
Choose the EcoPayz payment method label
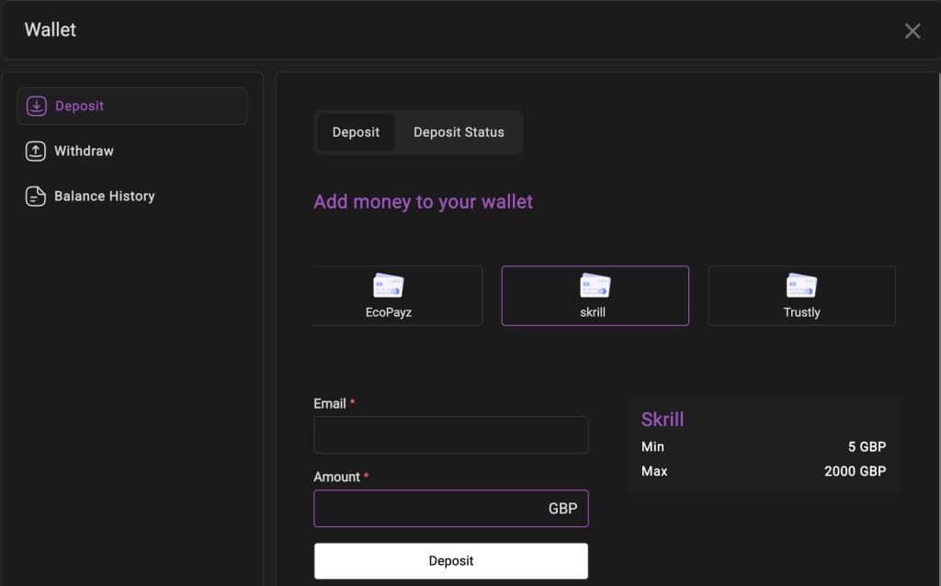point(388,312)
